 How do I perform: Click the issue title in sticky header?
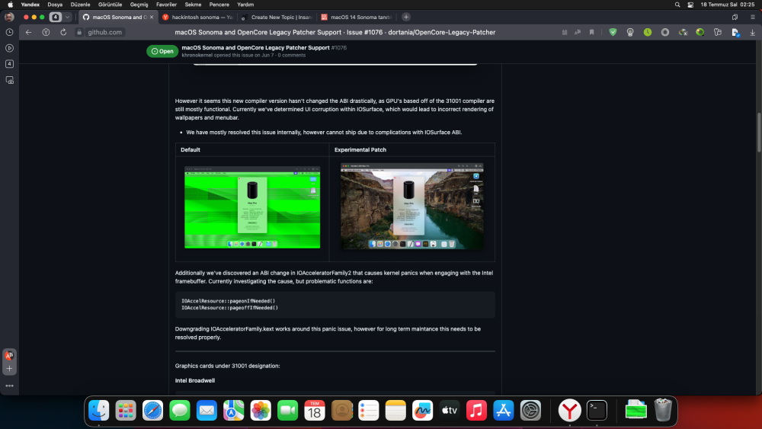pos(255,47)
